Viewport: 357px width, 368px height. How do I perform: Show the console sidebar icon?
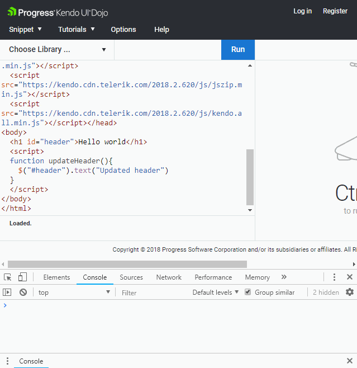7,292
